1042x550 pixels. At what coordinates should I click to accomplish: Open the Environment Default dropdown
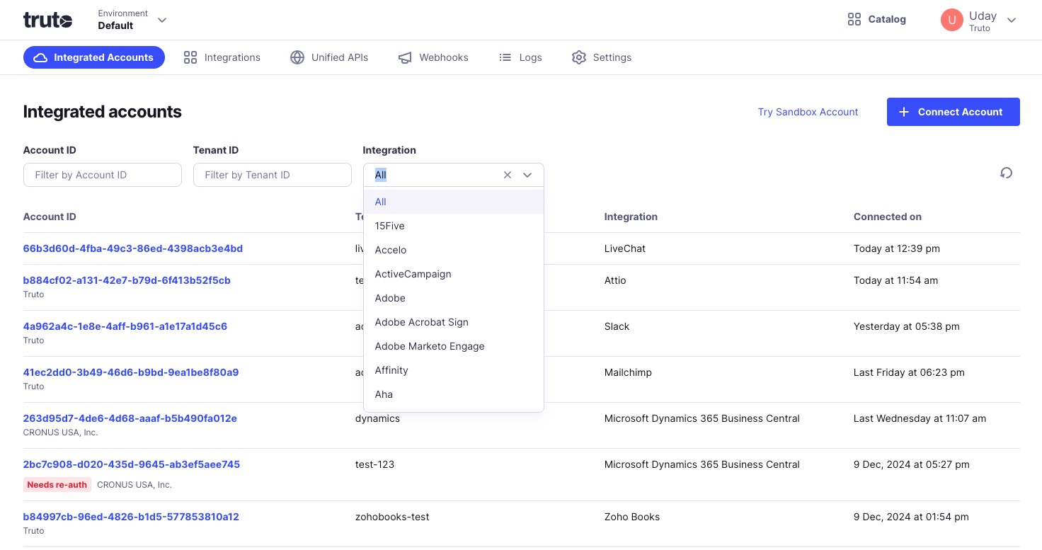click(132, 20)
